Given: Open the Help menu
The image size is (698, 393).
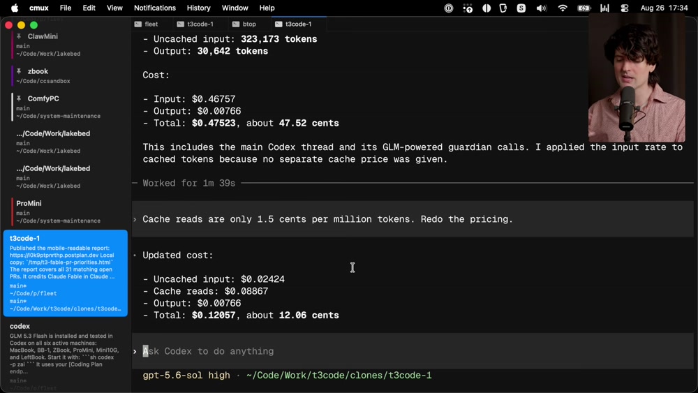Looking at the screenshot, I should click(x=267, y=8).
